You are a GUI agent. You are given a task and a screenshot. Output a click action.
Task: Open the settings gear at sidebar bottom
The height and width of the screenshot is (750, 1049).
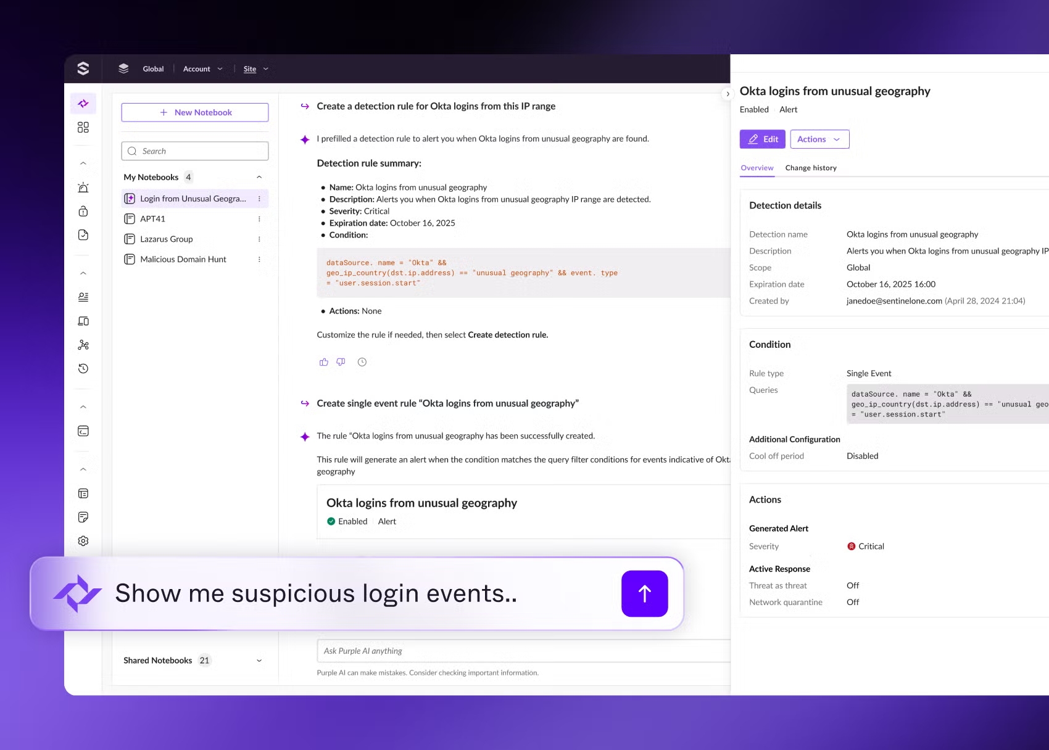83,540
